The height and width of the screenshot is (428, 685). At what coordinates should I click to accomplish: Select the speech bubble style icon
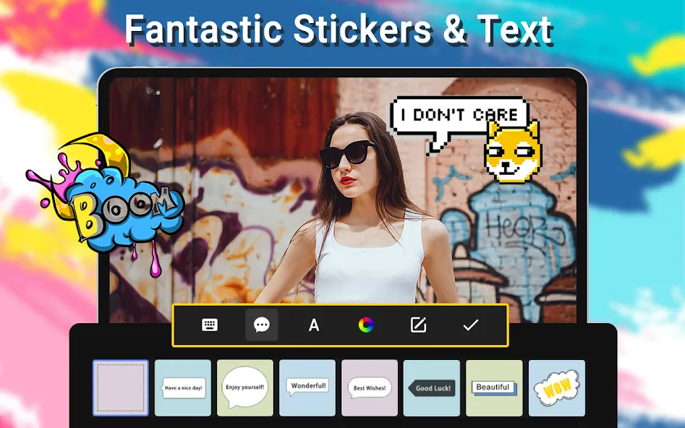262,325
